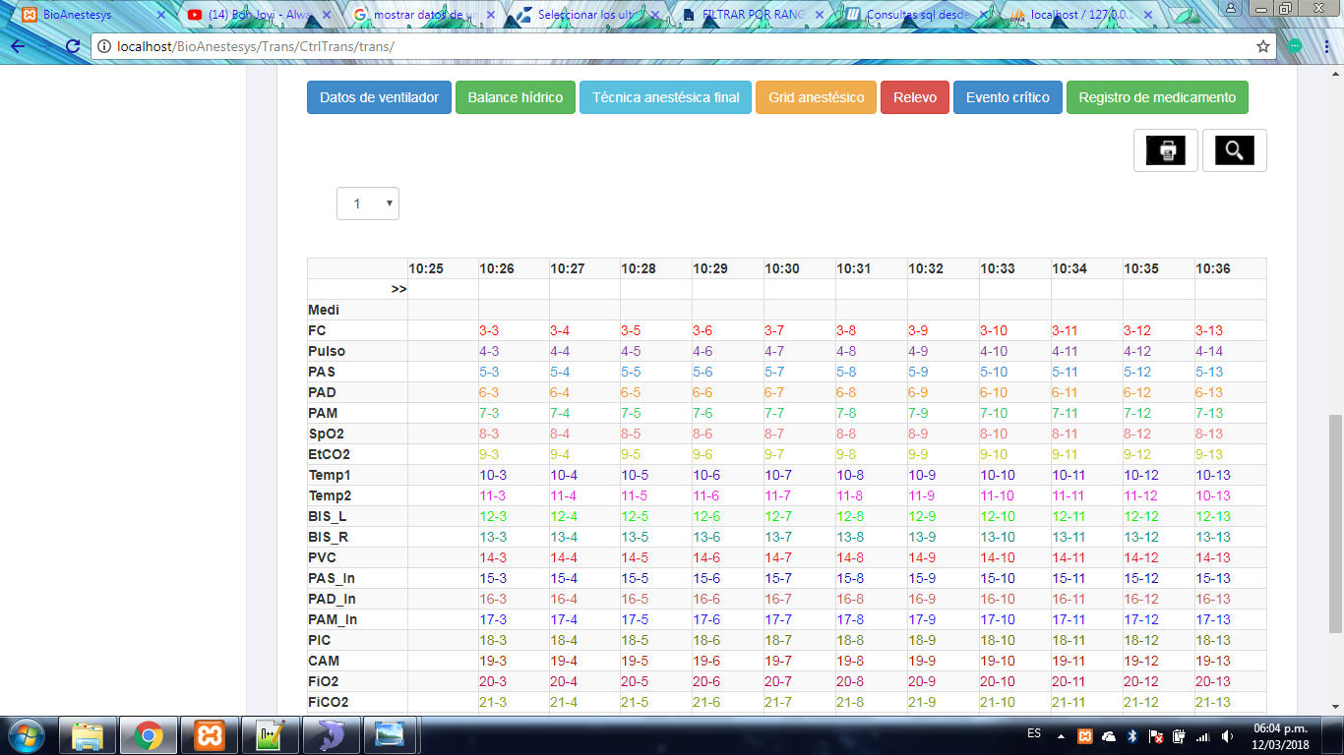The height and width of the screenshot is (755, 1344).
Task: Click FiO2 value '20-8' at 10:31
Action: pos(850,681)
